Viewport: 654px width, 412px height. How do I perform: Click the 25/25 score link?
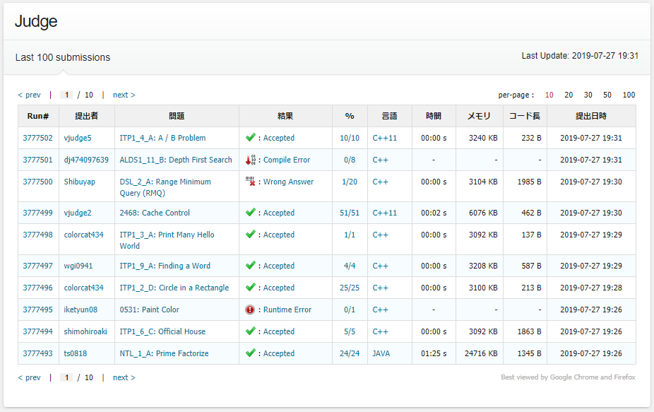(350, 288)
